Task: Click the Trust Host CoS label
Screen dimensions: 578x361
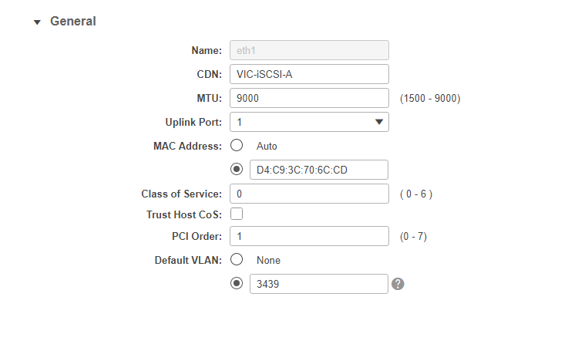Action: [183, 214]
